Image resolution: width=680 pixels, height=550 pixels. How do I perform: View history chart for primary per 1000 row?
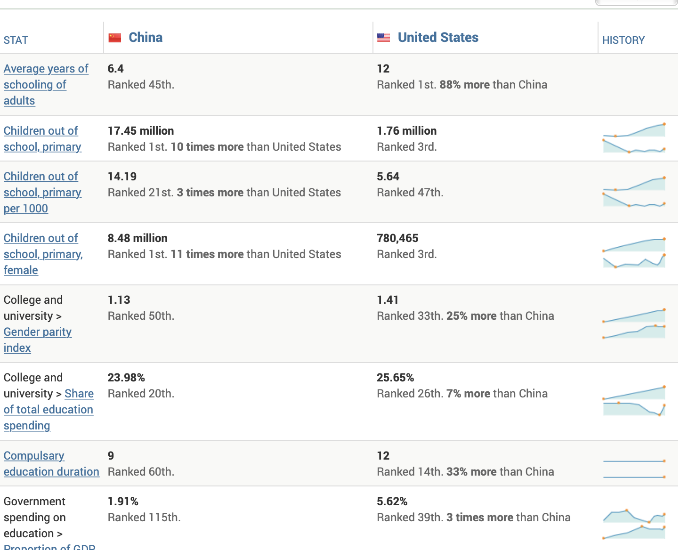(x=634, y=192)
